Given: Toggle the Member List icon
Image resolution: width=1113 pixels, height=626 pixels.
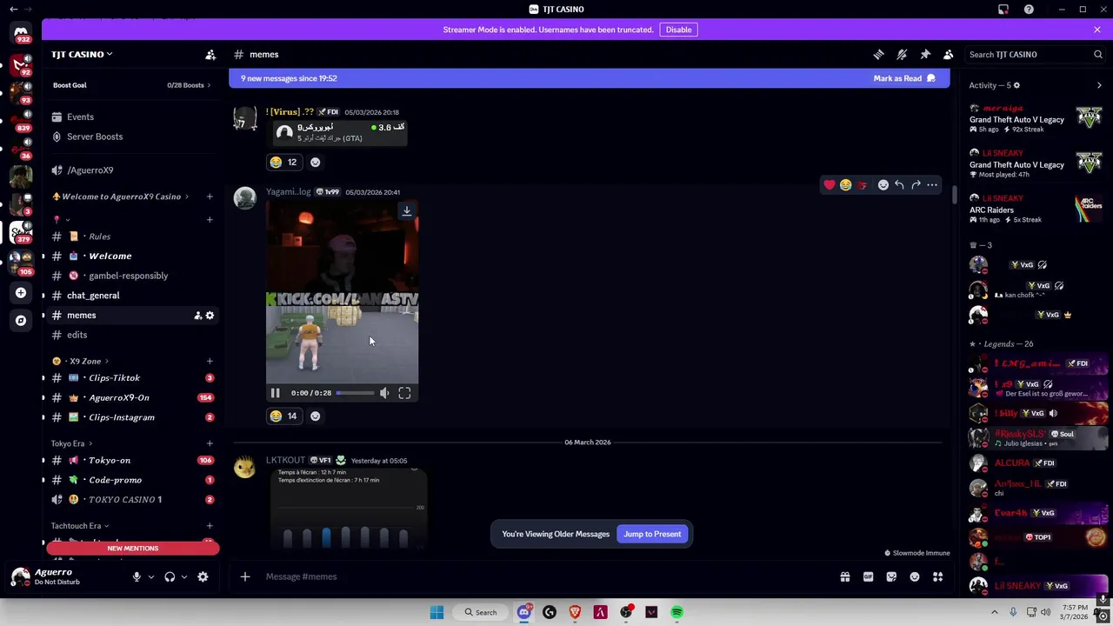Looking at the screenshot, I should 949,54.
